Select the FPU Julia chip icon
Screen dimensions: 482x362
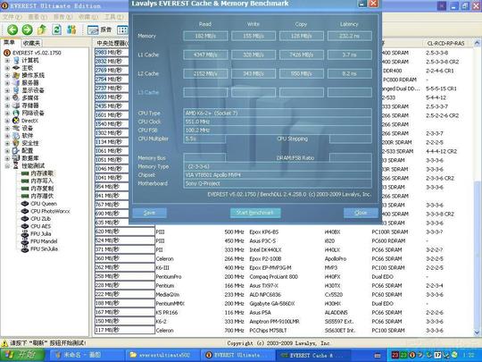(25, 233)
